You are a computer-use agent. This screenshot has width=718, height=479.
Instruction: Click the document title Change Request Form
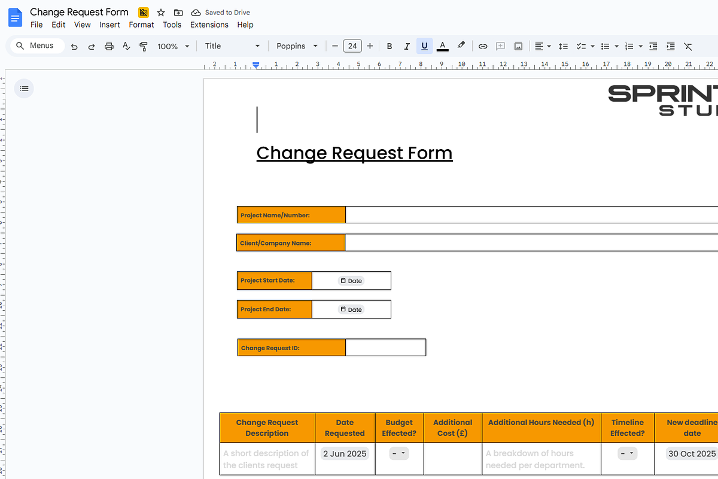click(x=79, y=12)
